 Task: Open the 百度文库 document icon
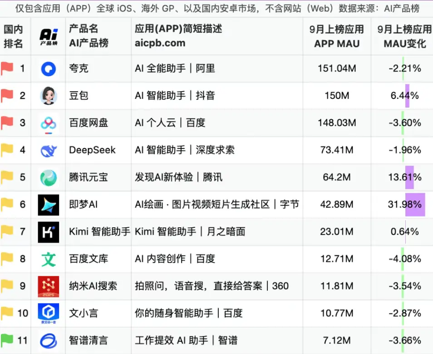pyautogui.click(x=48, y=259)
